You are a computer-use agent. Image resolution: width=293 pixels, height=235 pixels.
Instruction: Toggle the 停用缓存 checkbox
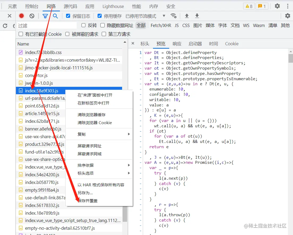pyautogui.click(x=100, y=16)
